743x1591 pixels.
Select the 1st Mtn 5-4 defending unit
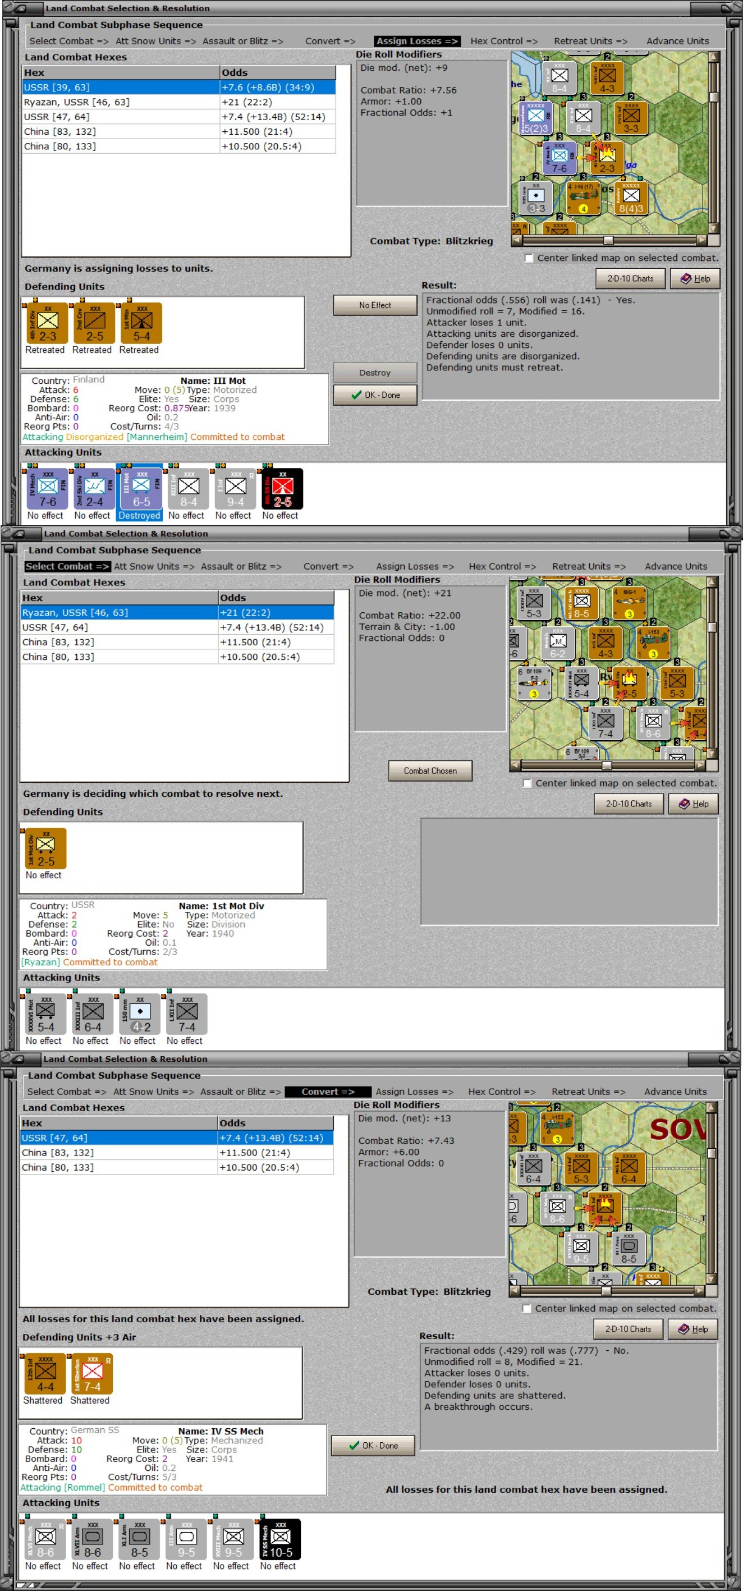coord(141,323)
